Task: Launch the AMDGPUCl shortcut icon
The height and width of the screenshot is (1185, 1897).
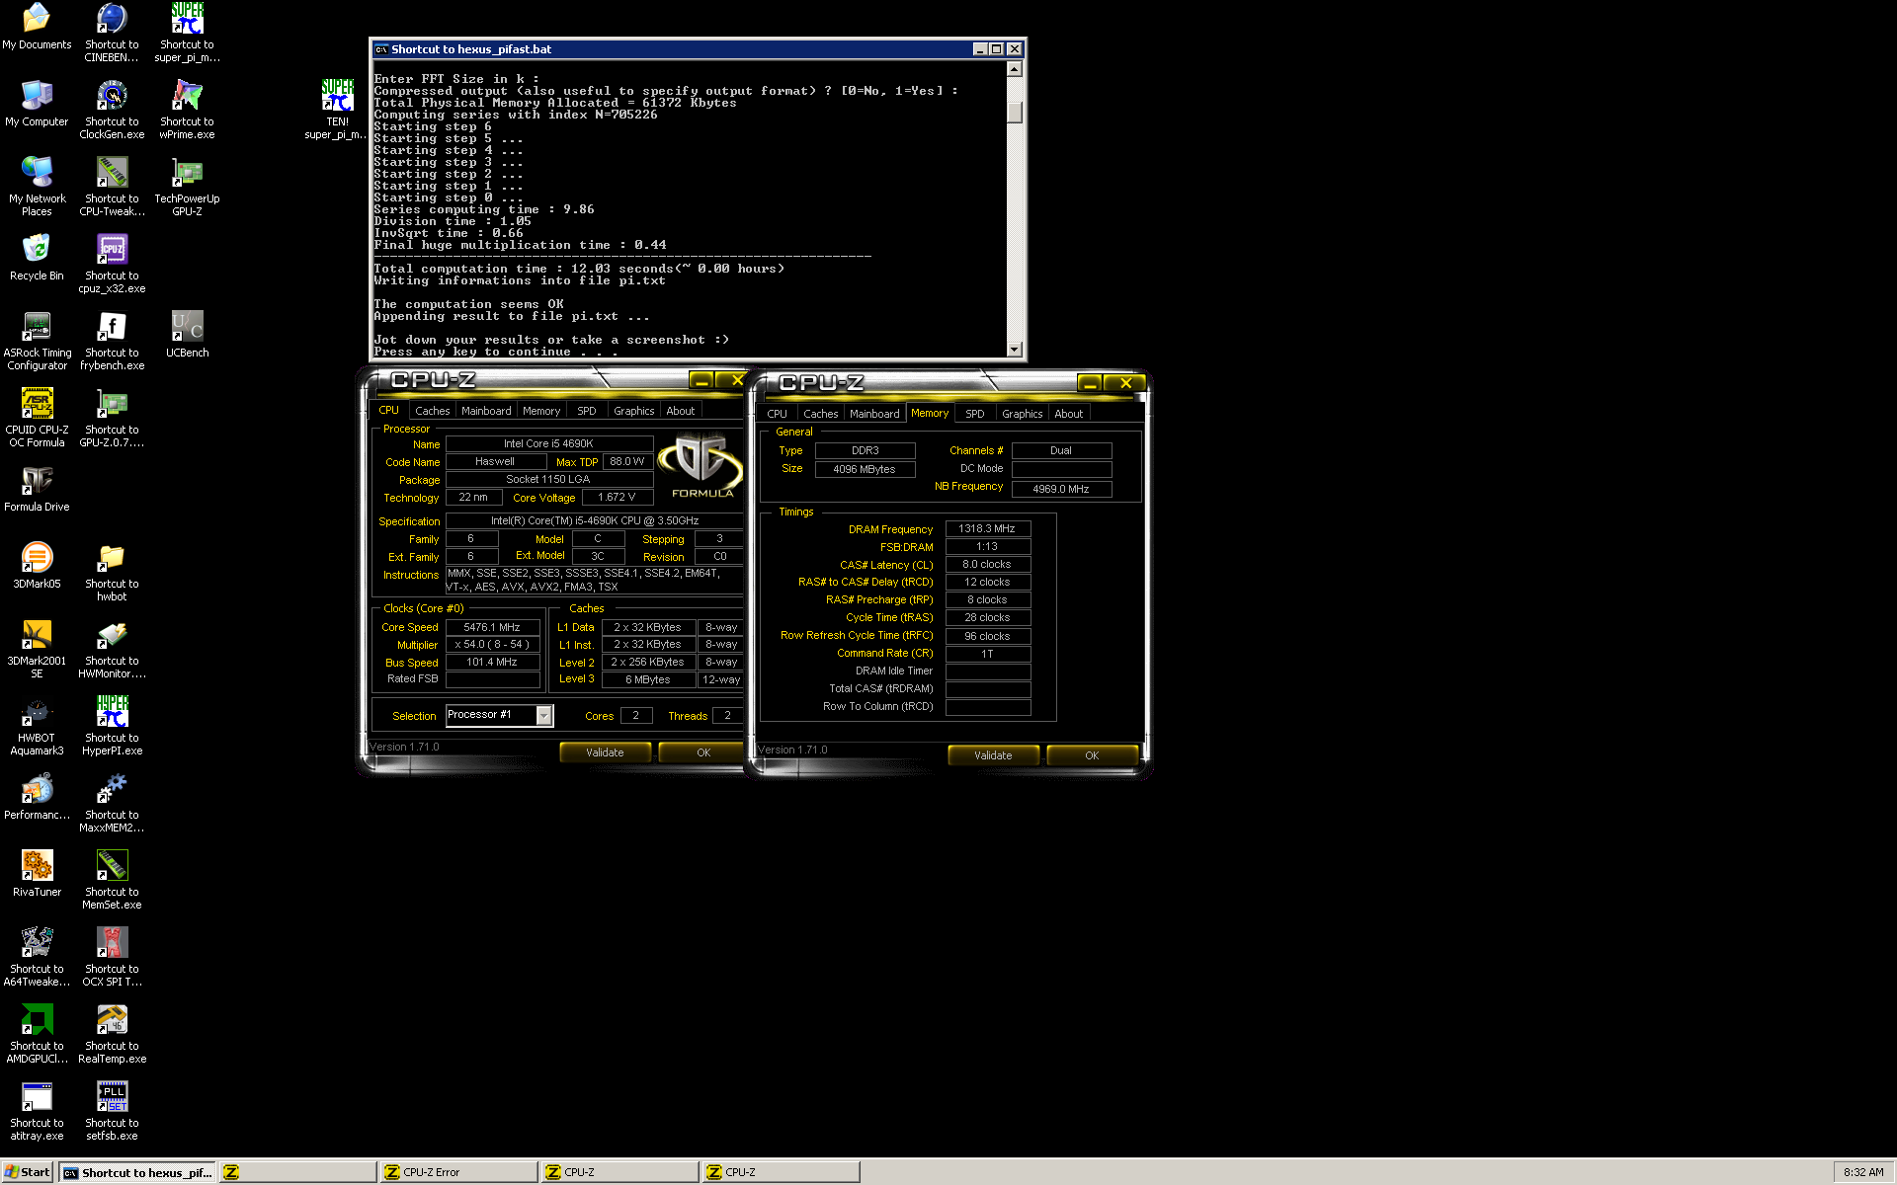Action: tap(37, 1034)
